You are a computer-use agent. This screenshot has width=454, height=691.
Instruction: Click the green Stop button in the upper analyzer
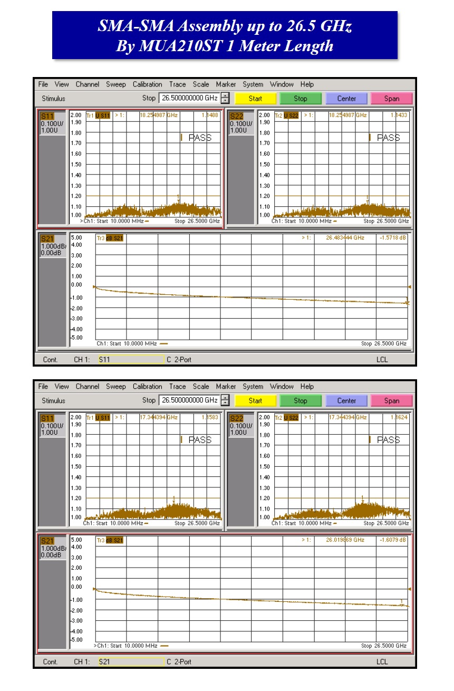click(301, 99)
